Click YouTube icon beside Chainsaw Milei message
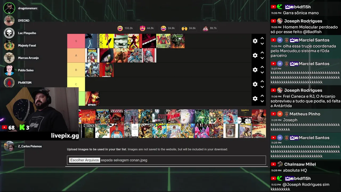This screenshot has width=341, height=192. pos(273,164)
